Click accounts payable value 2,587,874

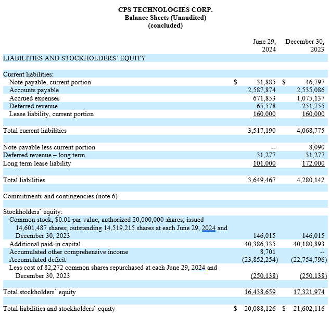(x=262, y=90)
